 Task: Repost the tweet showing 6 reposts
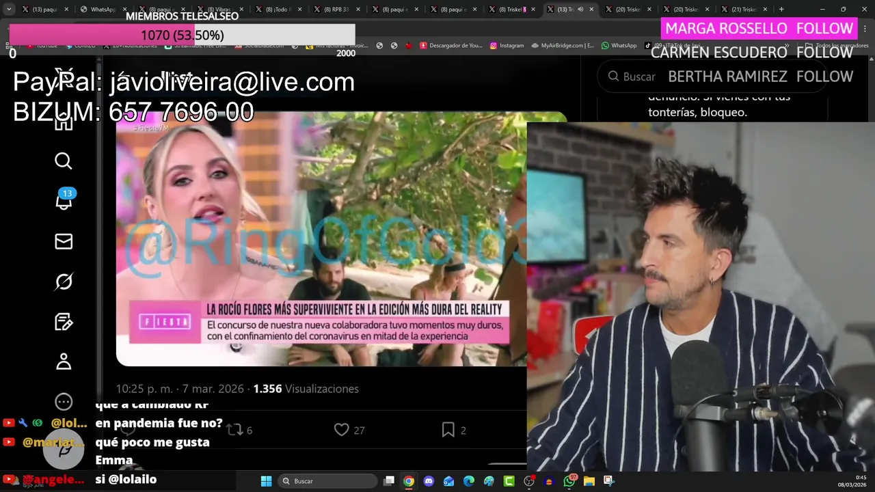tap(239, 430)
